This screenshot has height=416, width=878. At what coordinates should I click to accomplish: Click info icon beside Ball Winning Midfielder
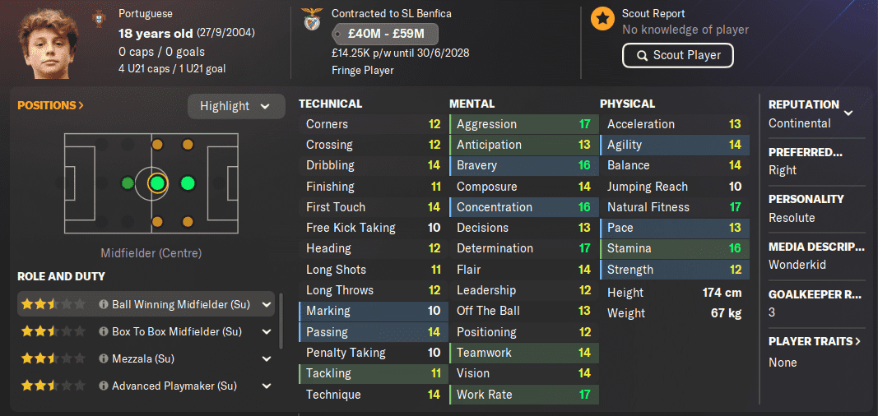[x=103, y=305]
